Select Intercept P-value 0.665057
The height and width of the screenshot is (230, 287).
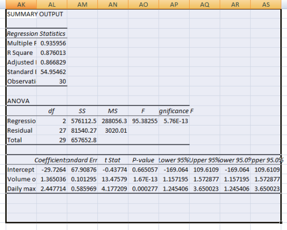[143, 170]
